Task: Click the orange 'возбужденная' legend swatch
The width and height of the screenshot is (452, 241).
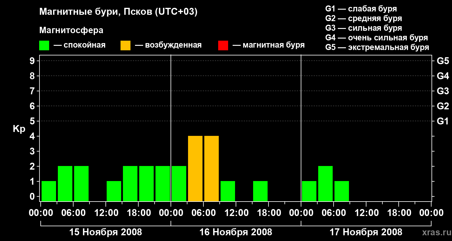Action: 125,45
